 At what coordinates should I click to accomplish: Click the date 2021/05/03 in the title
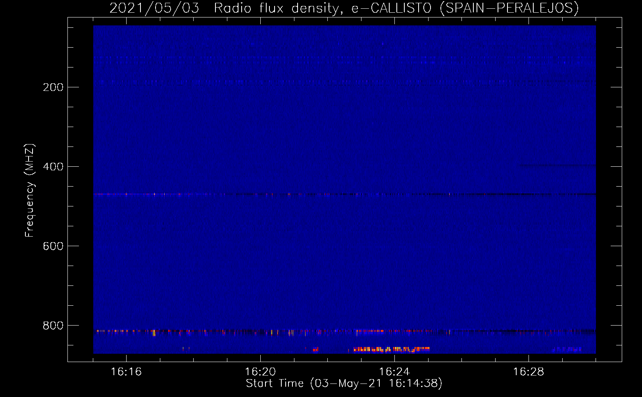pyautogui.click(x=154, y=8)
